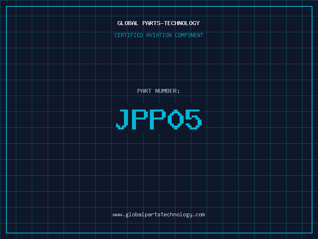Open the www.globalpartstechnology.com link

[159, 215]
